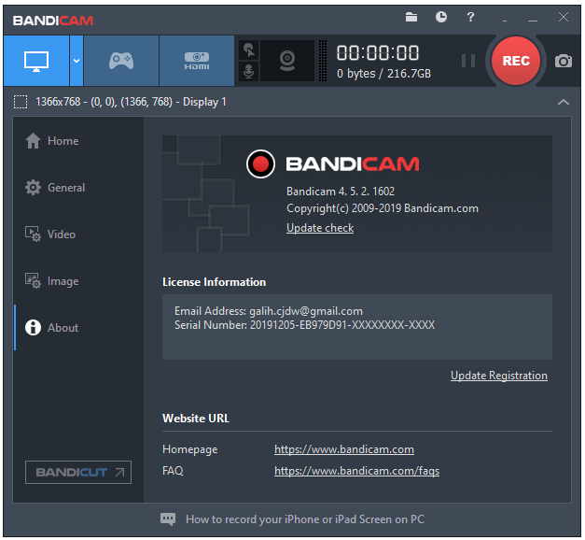Click Update Registration link
Screen dimensions: 585x540
pyautogui.click(x=499, y=376)
